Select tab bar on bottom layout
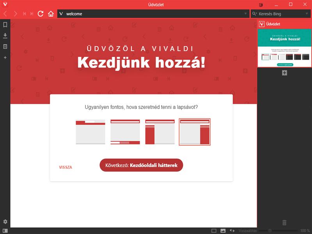Viewport: 312px width, 234px height. point(125,132)
